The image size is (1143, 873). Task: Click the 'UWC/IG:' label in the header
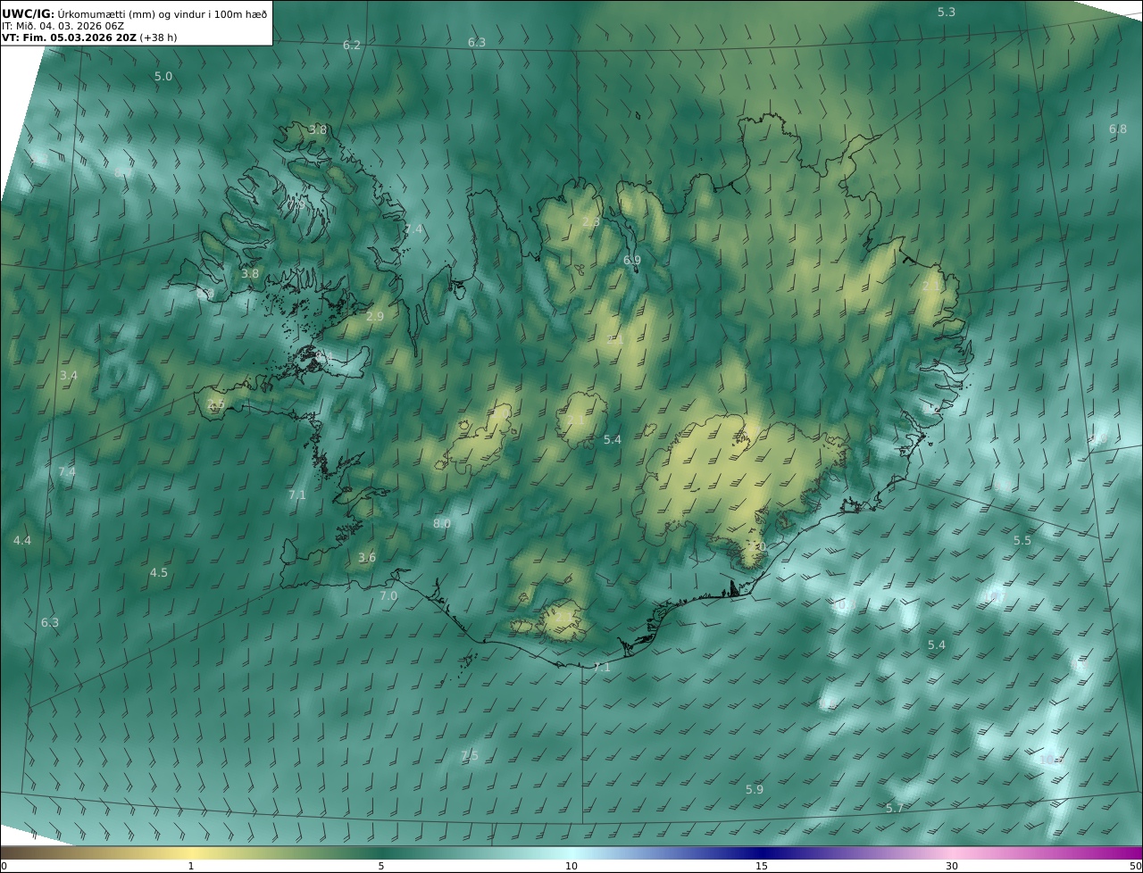tap(29, 13)
